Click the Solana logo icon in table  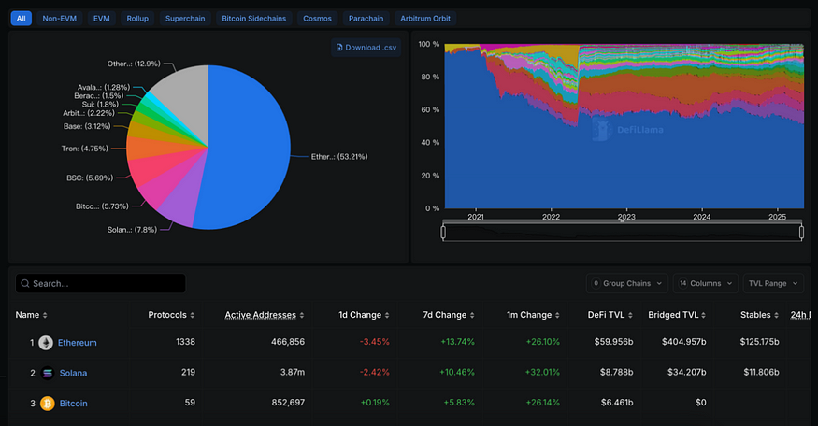(x=46, y=374)
